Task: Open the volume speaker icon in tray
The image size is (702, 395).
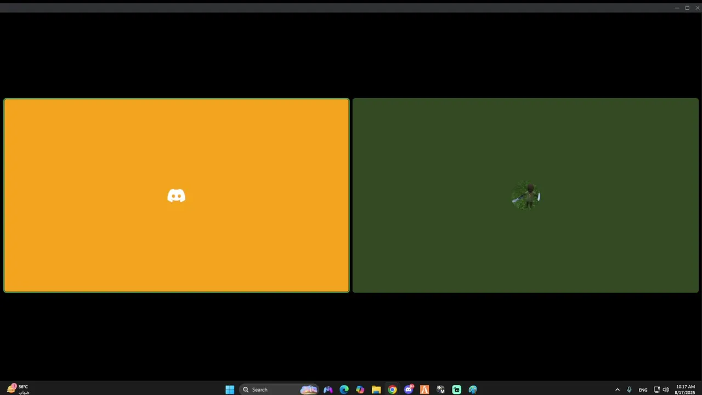Action: (666, 390)
